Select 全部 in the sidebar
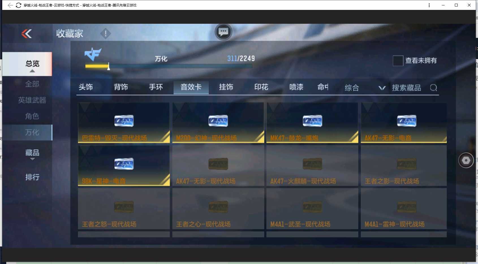Screen dimensions: 478x264 [x=32, y=84]
